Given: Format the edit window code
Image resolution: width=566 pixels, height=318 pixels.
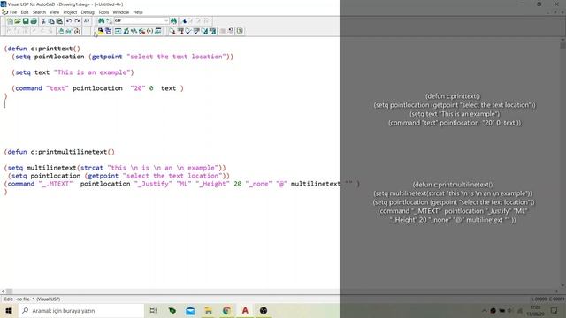Looking at the screenshot, I should click(x=204, y=31).
